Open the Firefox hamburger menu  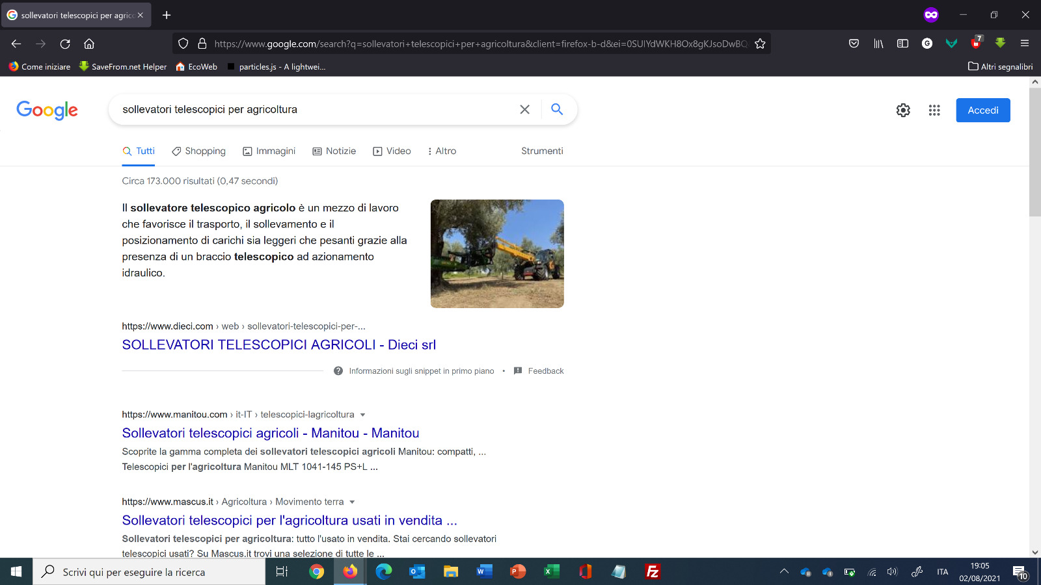coord(1025,44)
